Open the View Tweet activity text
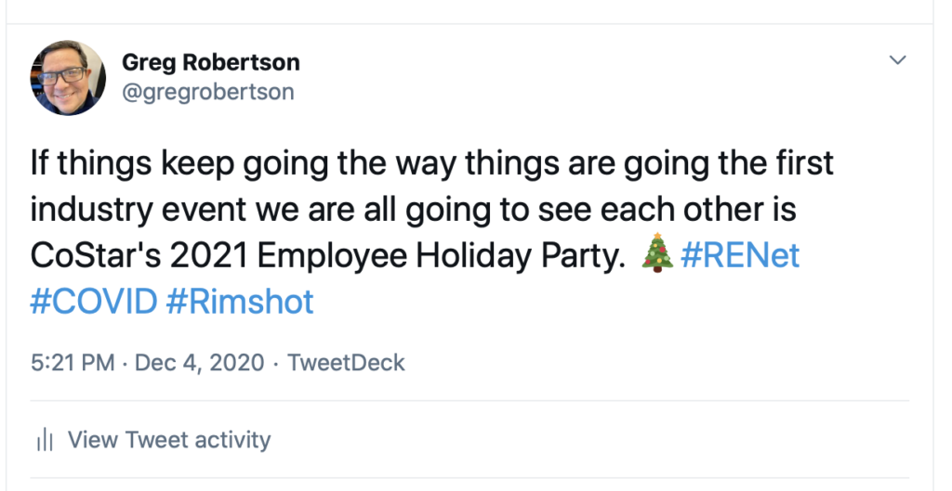The width and height of the screenshot is (952, 491). point(169,439)
